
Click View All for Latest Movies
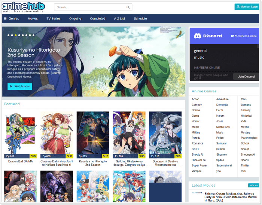pyautogui.click(x=253, y=185)
